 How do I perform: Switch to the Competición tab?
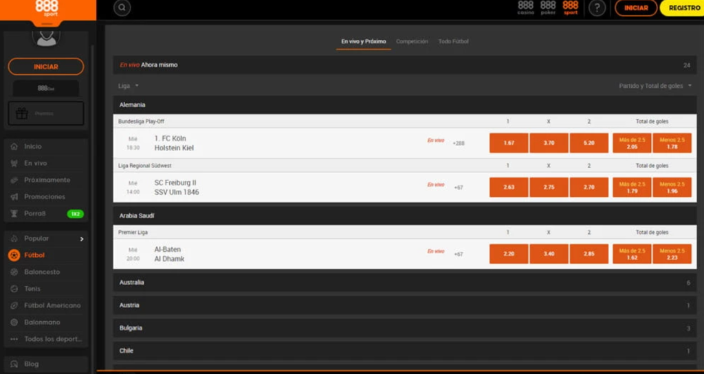412,42
